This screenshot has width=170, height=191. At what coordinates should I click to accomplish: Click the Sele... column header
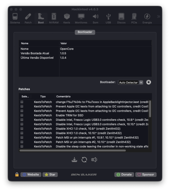tap(25, 97)
